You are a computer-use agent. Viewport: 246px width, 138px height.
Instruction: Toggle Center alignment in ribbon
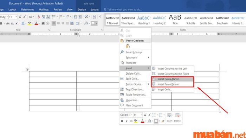pyautogui.click(x=58, y=23)
